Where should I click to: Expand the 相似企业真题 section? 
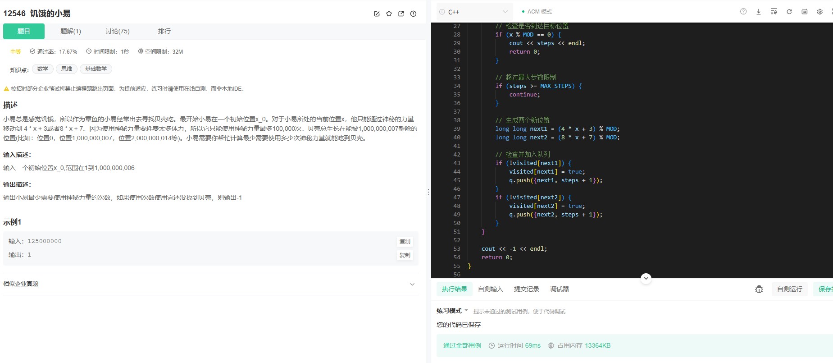coord(412,284)
